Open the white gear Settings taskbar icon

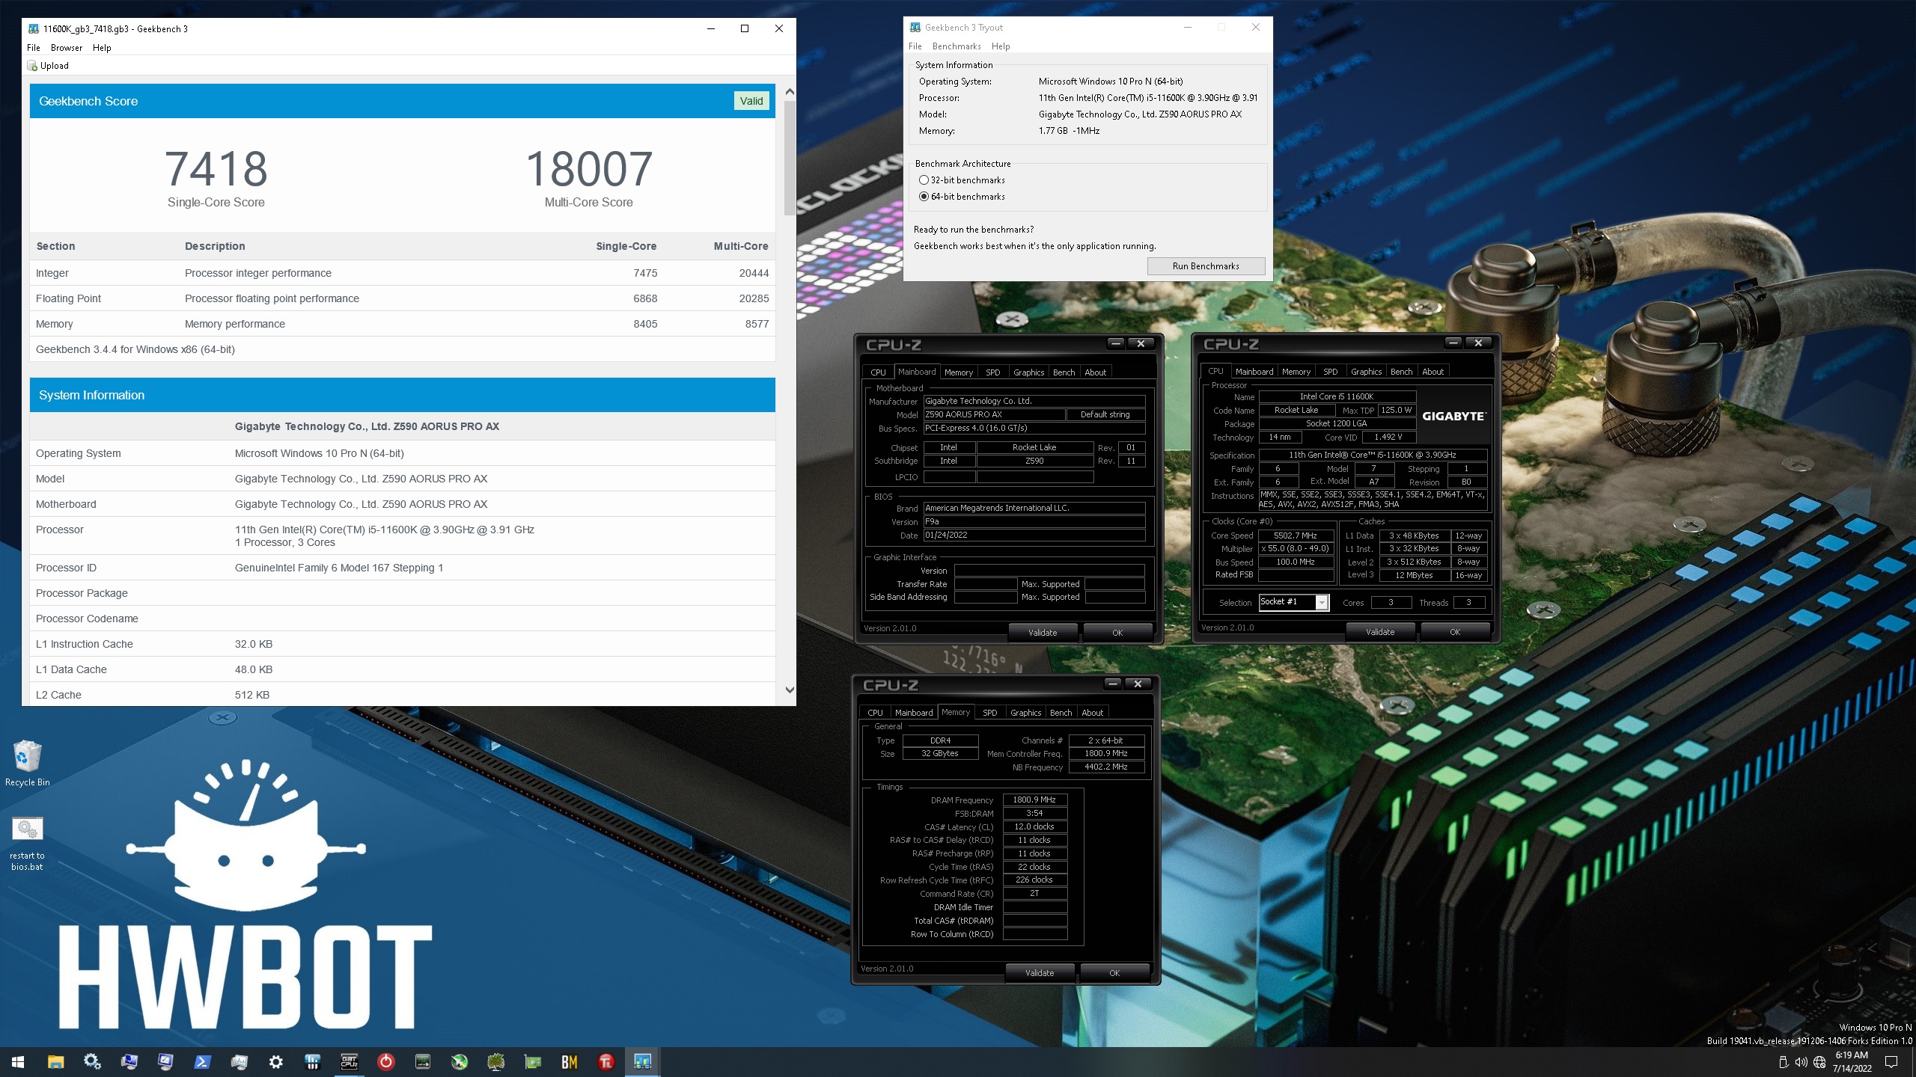[x=276, y=1061]
